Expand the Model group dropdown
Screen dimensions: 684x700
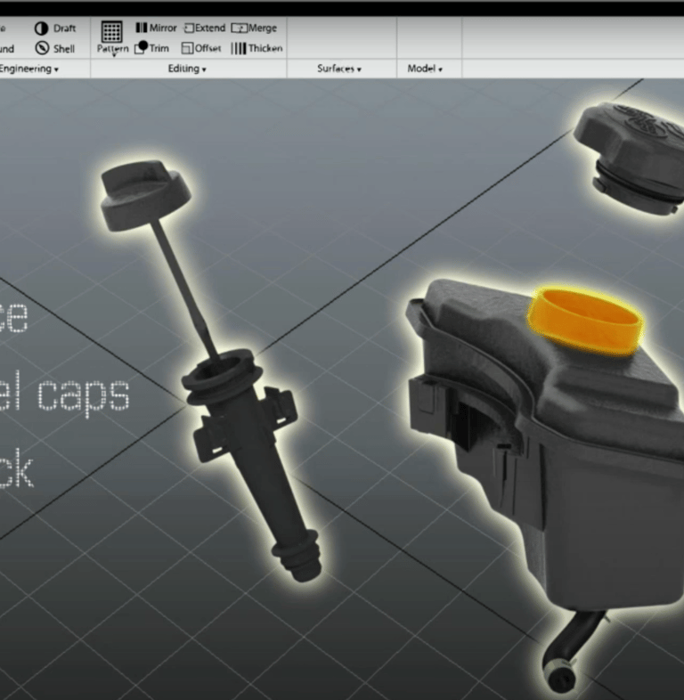click(440, 69)
